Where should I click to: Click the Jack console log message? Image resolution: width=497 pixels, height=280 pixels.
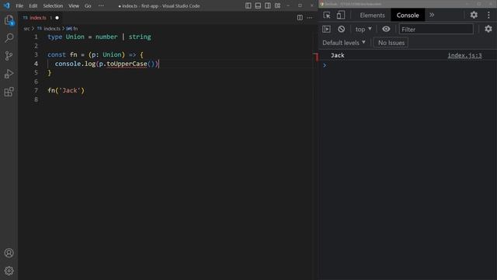point(337,55)
